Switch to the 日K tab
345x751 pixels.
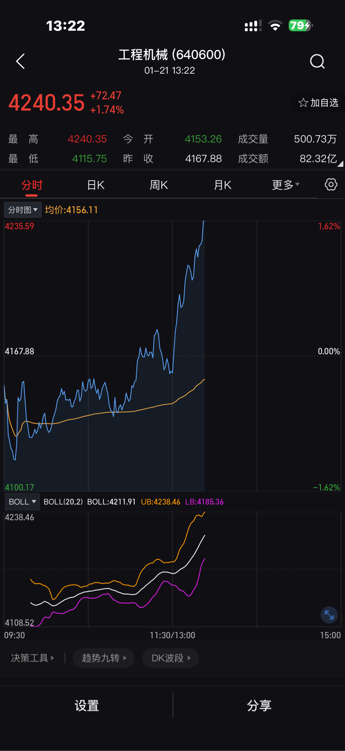pos(95,185)
